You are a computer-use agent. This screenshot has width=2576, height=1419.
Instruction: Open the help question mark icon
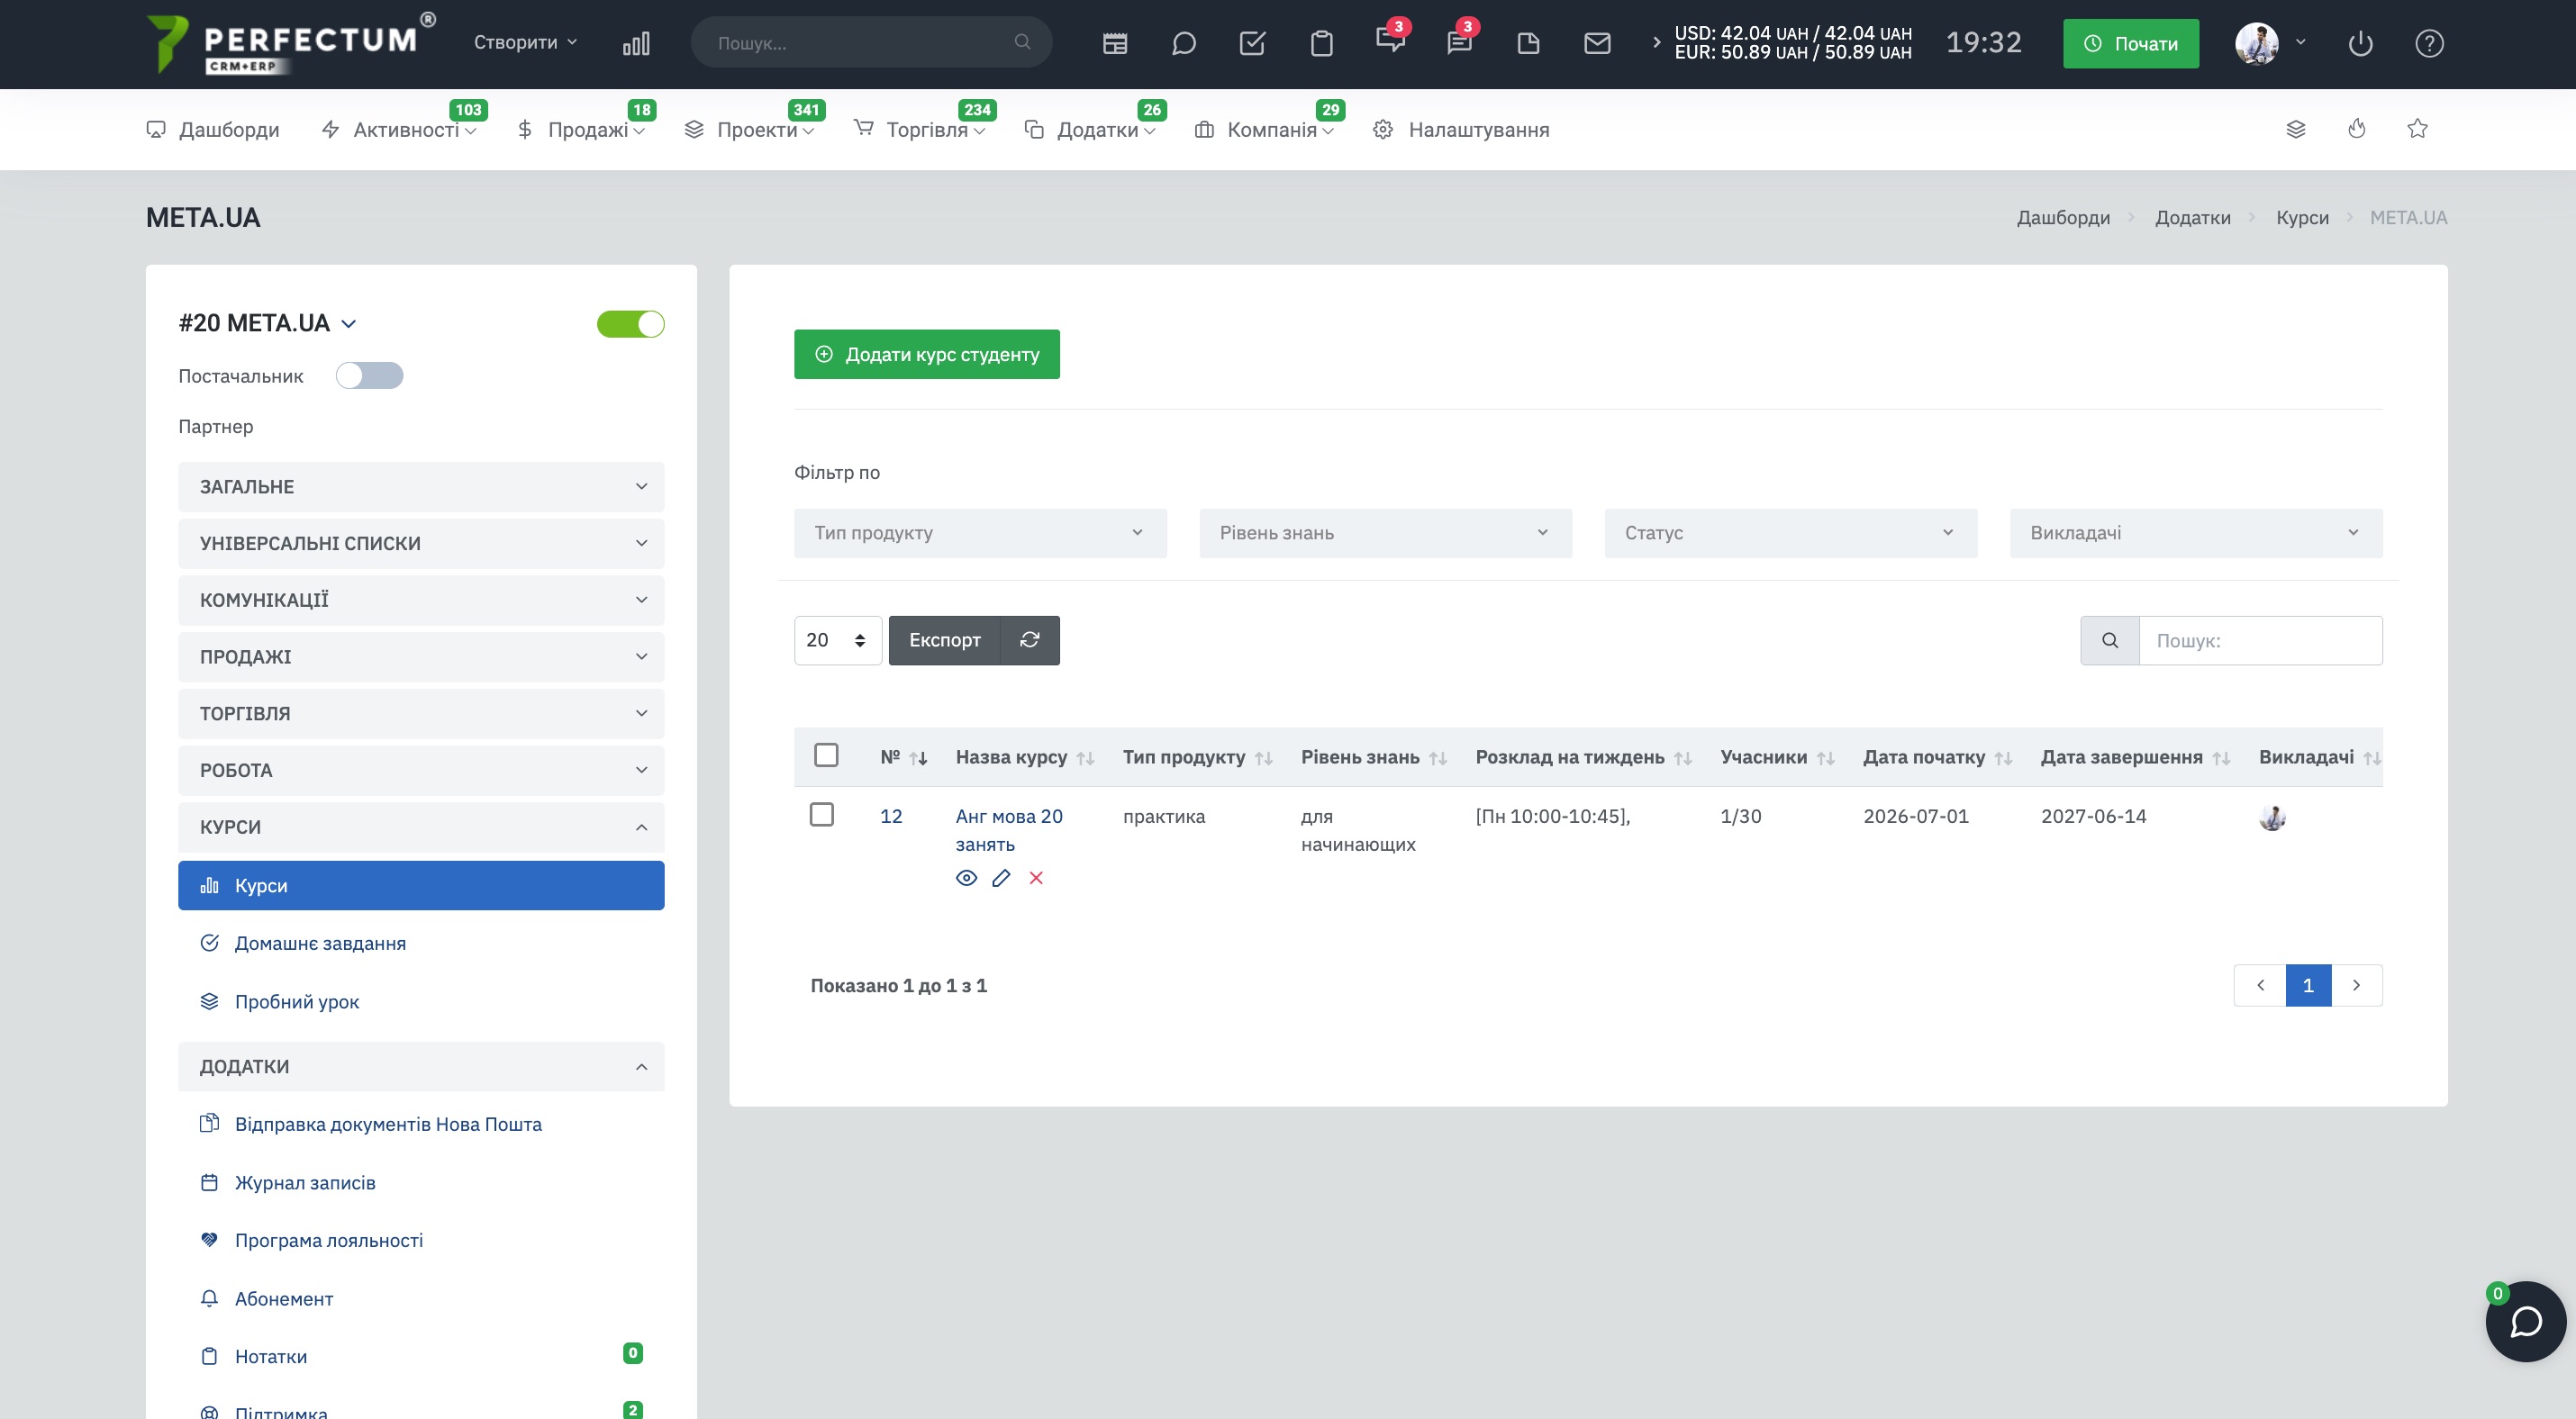click(x=2429, y=43)
